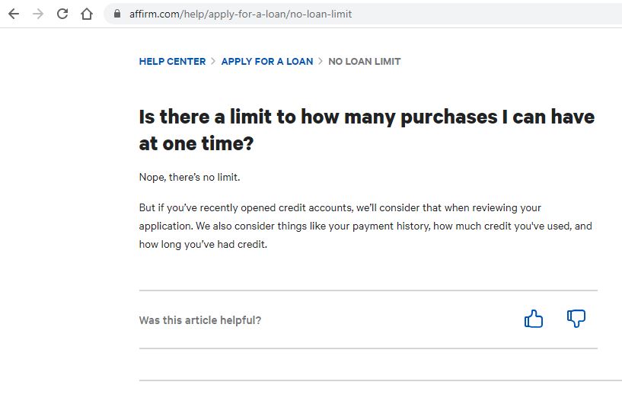Viewport: 622px width, 398px height.
Task: Open the HELP CENTER breadcrumb link
Action: click(172, 62)
